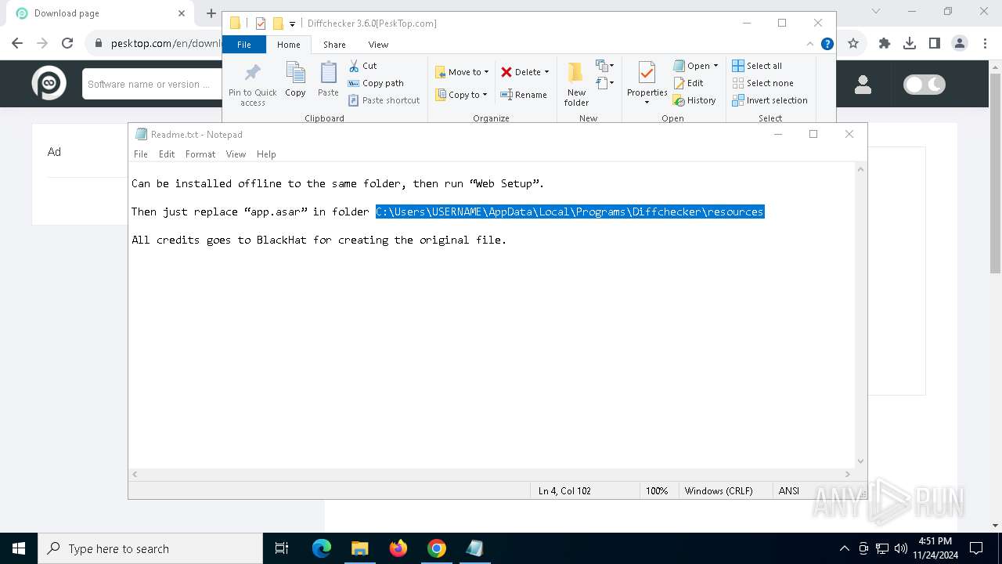Click Paste shortcut in Explorer ribbon
The width and height of the screenshot is (1002, 564).
tap(384, 100)
